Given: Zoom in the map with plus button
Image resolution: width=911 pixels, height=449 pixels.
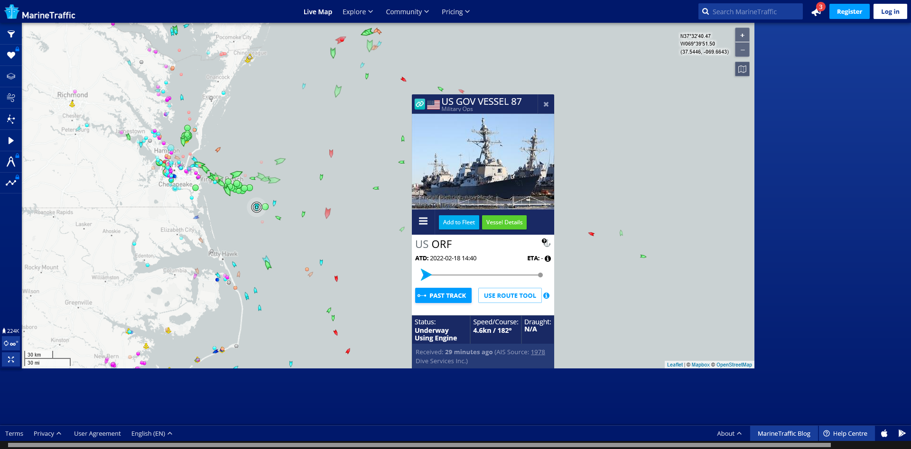Looking at the screenshot, I should click(x=742, y=35).
